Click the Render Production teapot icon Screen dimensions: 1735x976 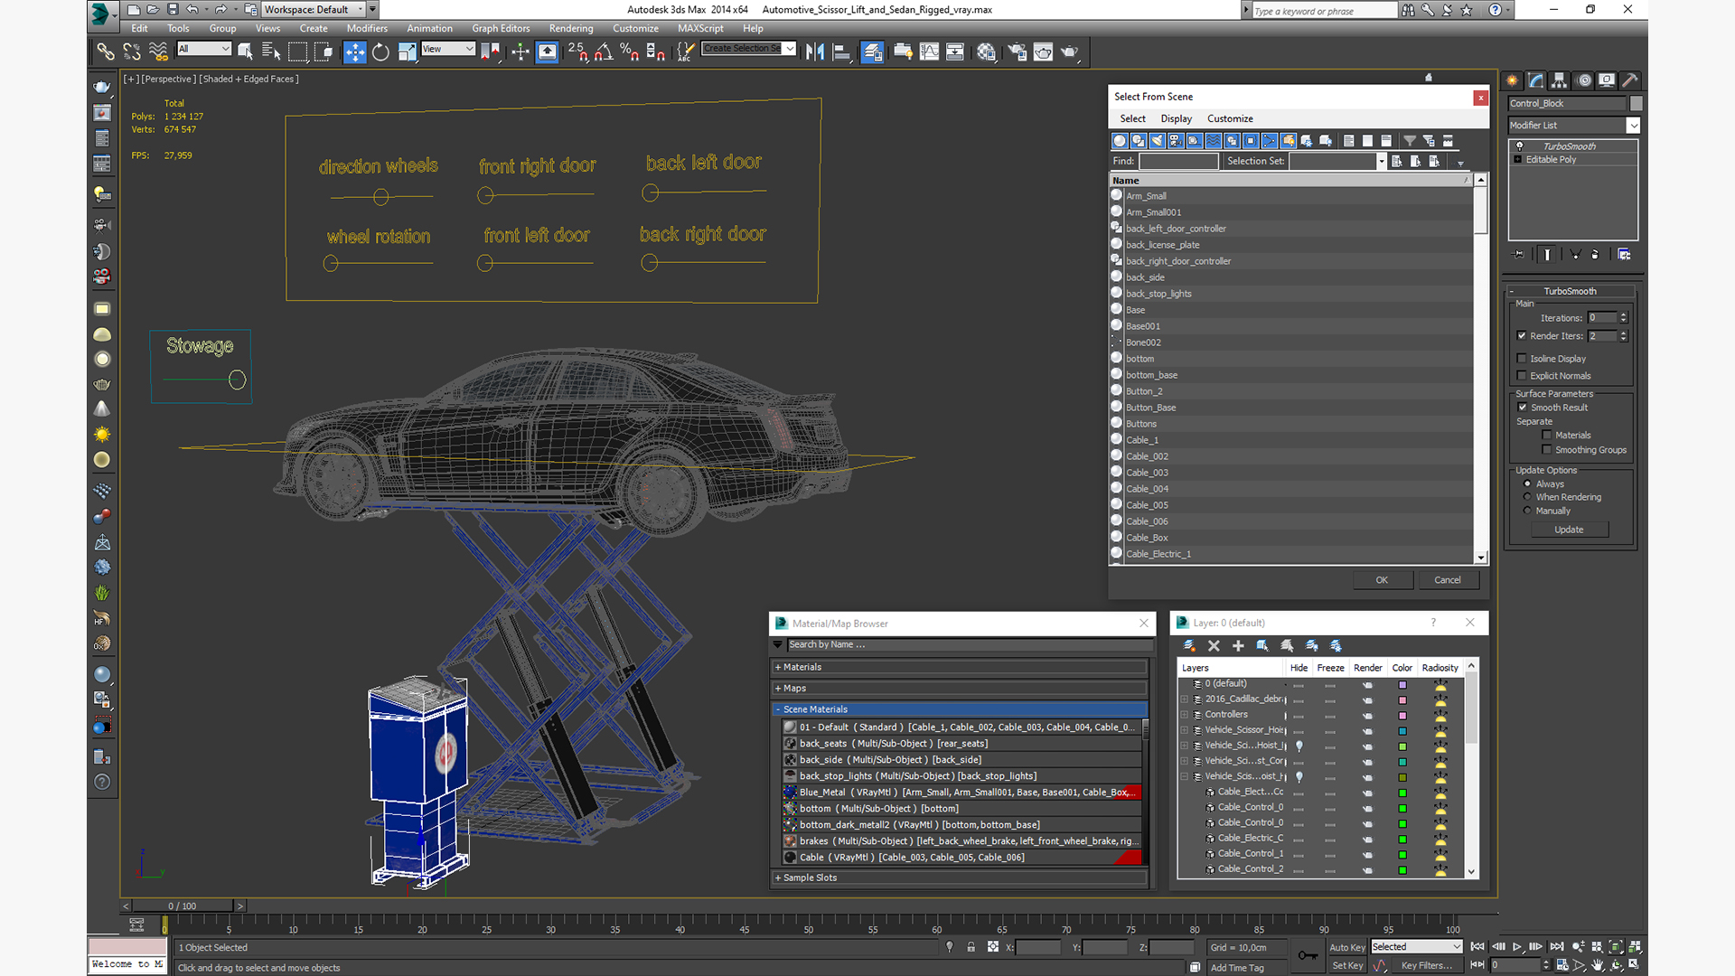(x=1069, y=52)
